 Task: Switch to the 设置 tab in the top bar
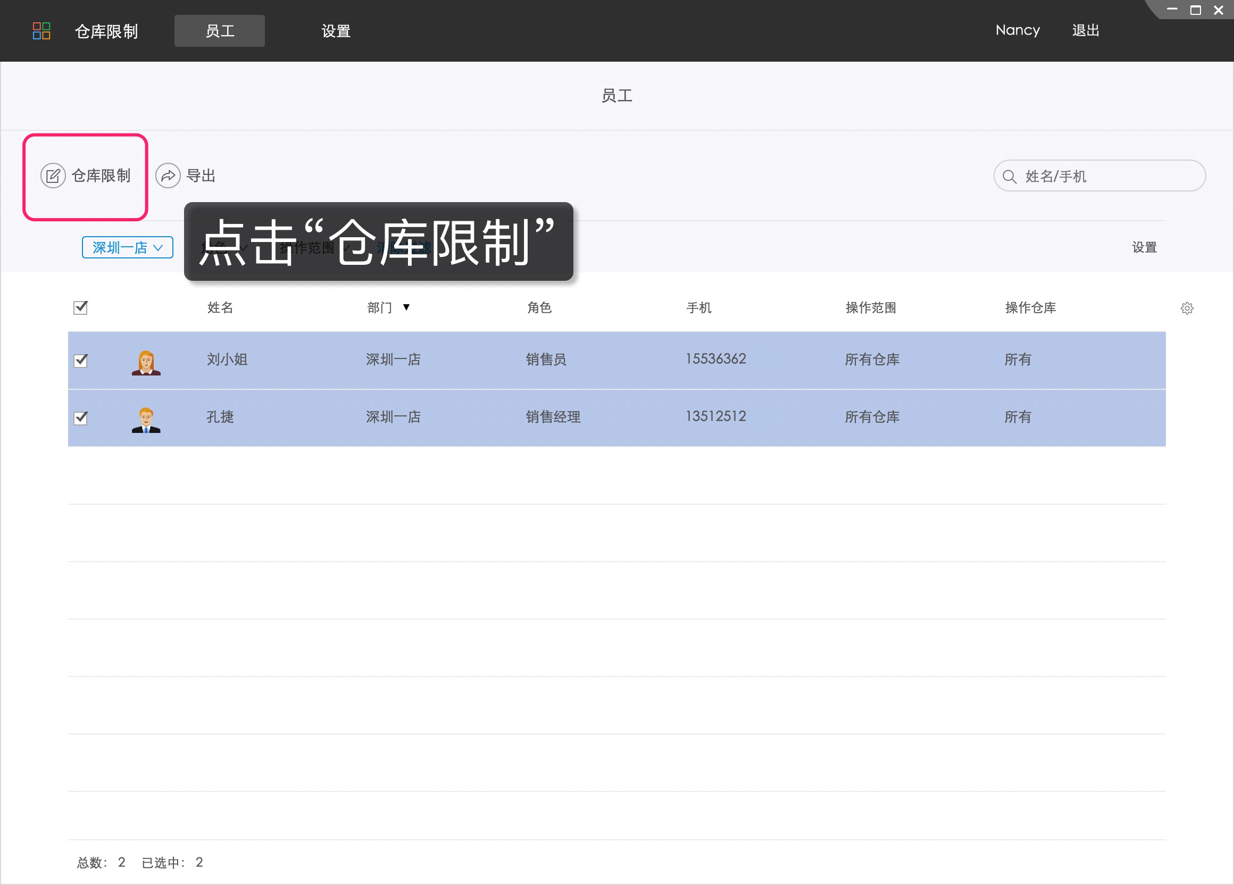(336, 31)
